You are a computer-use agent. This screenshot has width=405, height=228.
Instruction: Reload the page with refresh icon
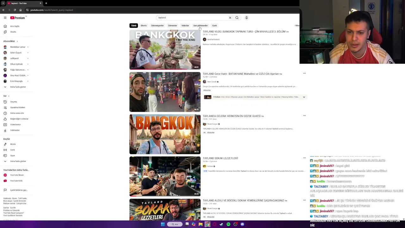15,10
